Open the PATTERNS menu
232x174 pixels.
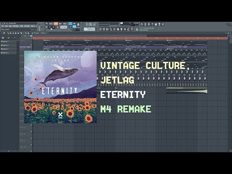pos(15,26)
